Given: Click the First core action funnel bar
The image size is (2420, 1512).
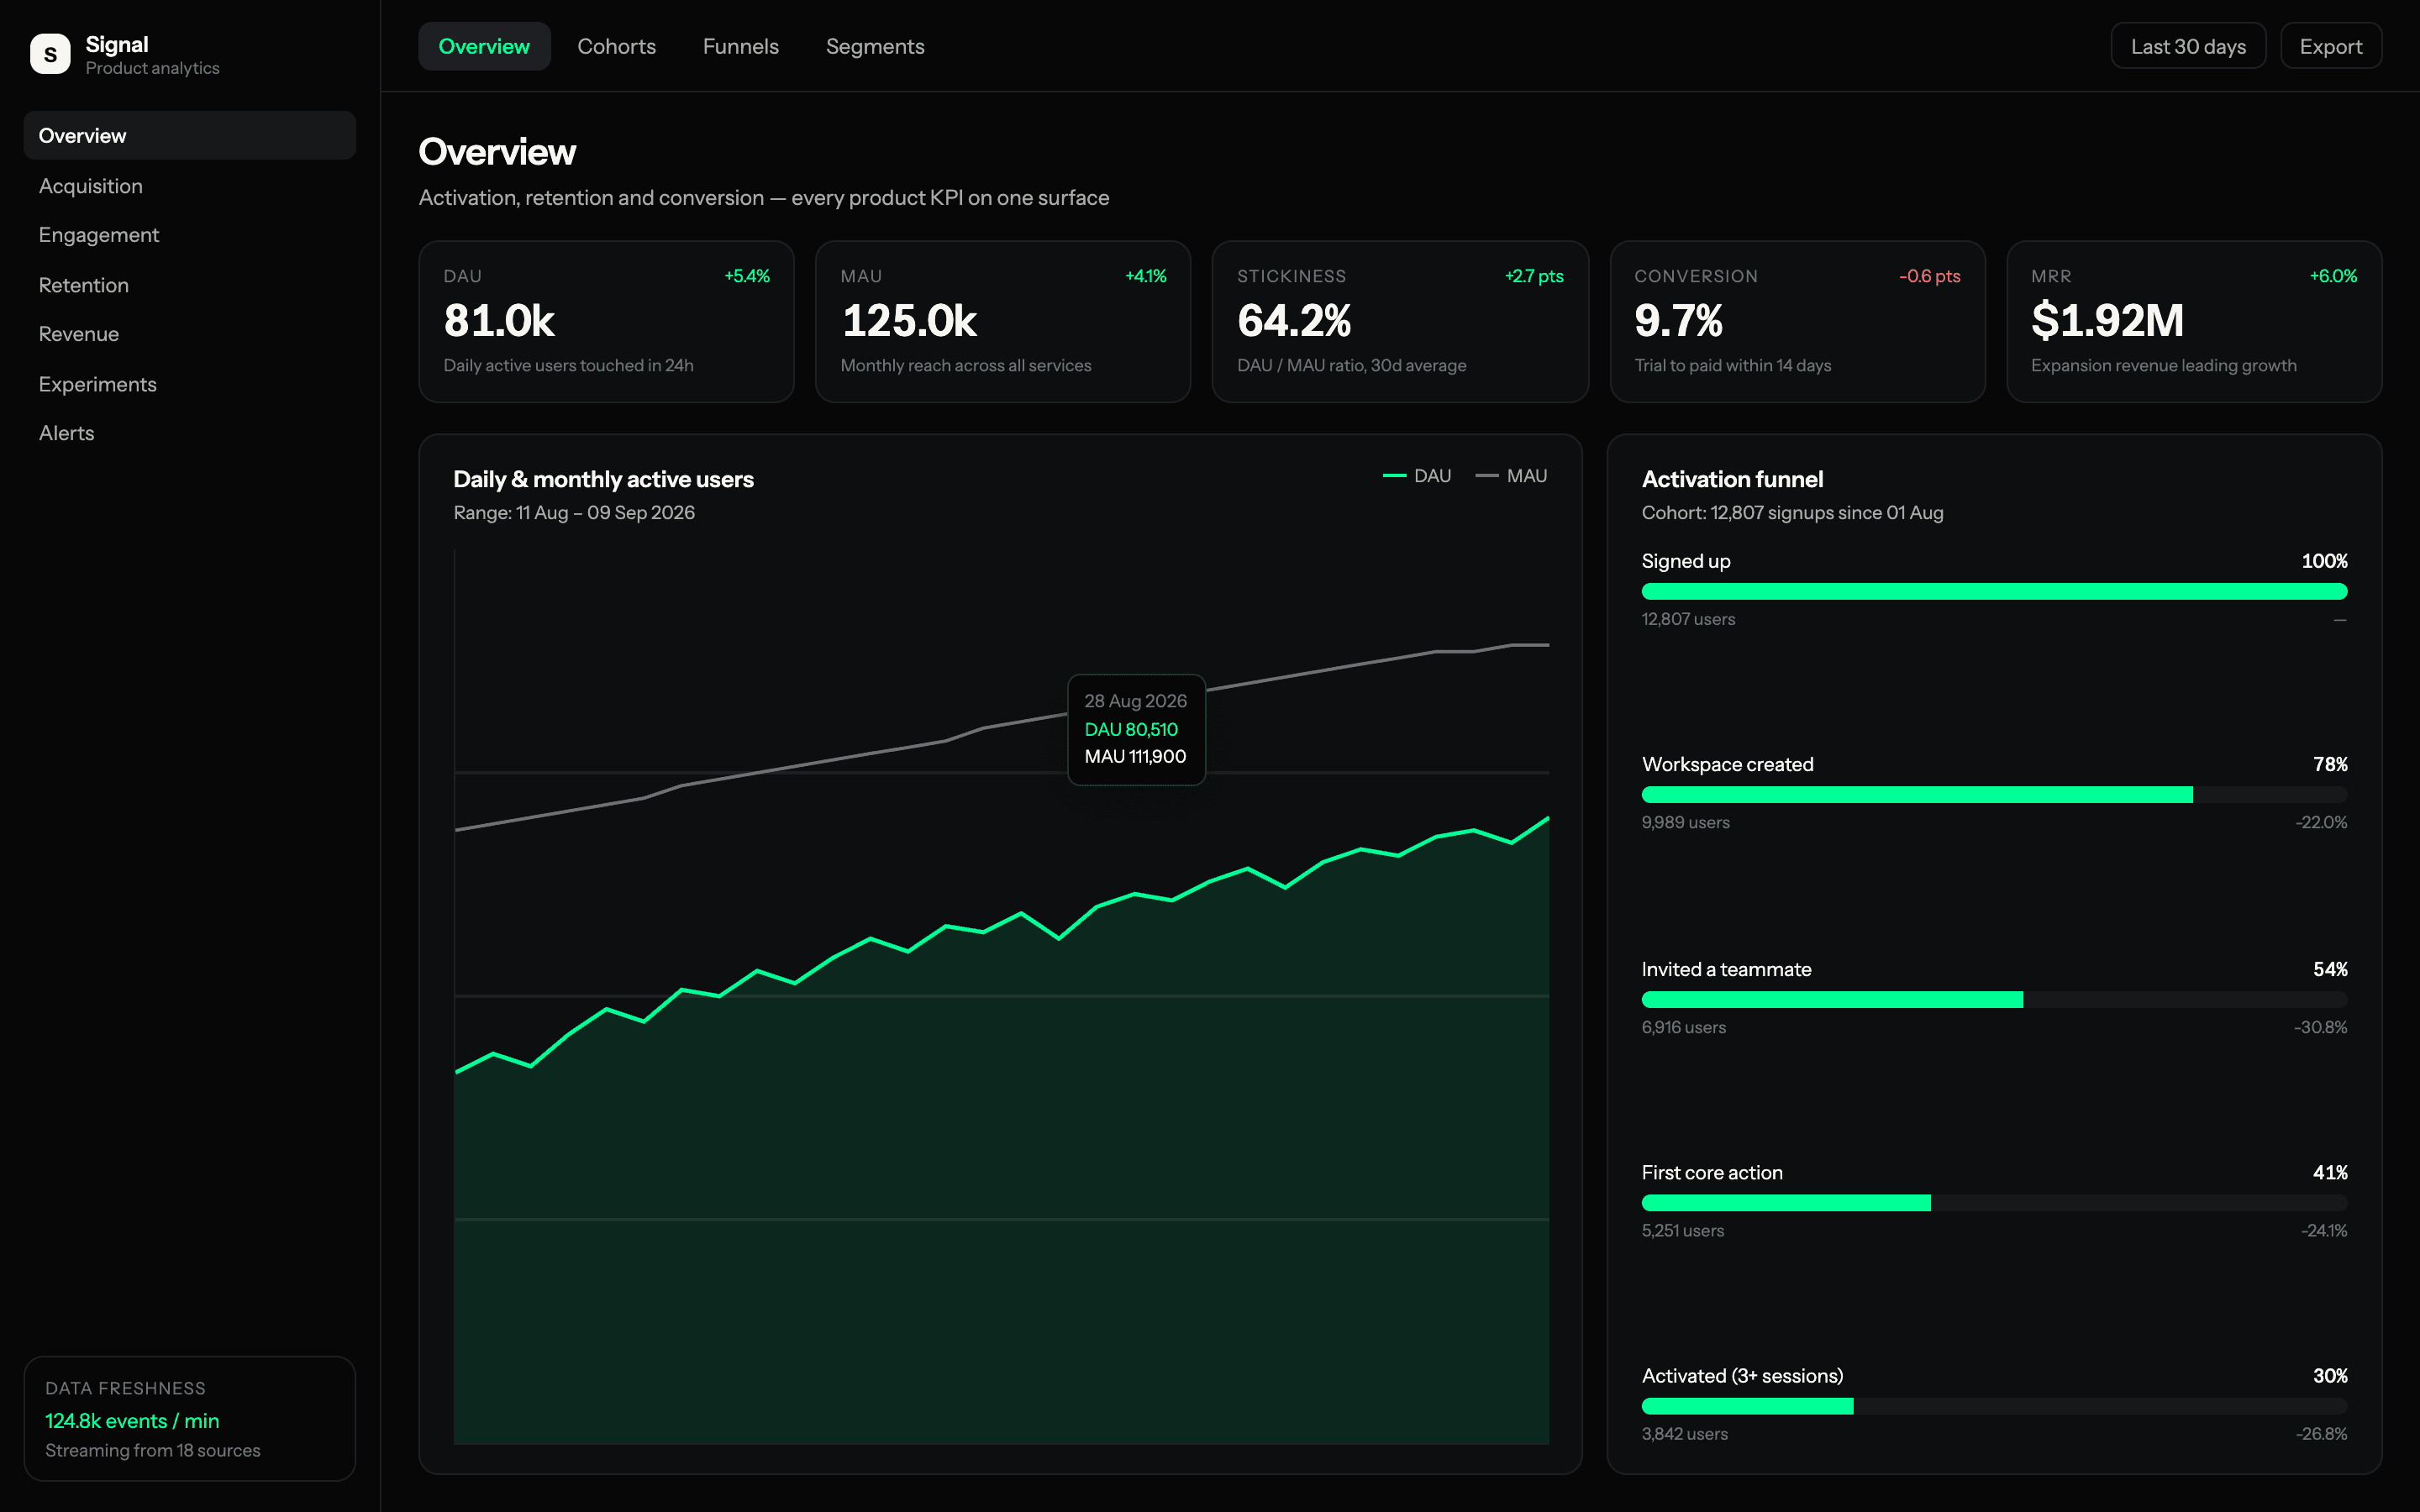Looking at the screenshot, I should click(1994, 1203).
